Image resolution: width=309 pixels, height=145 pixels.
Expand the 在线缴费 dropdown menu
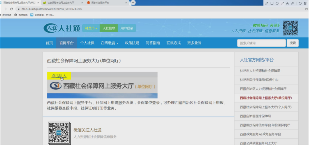[110, 43]
